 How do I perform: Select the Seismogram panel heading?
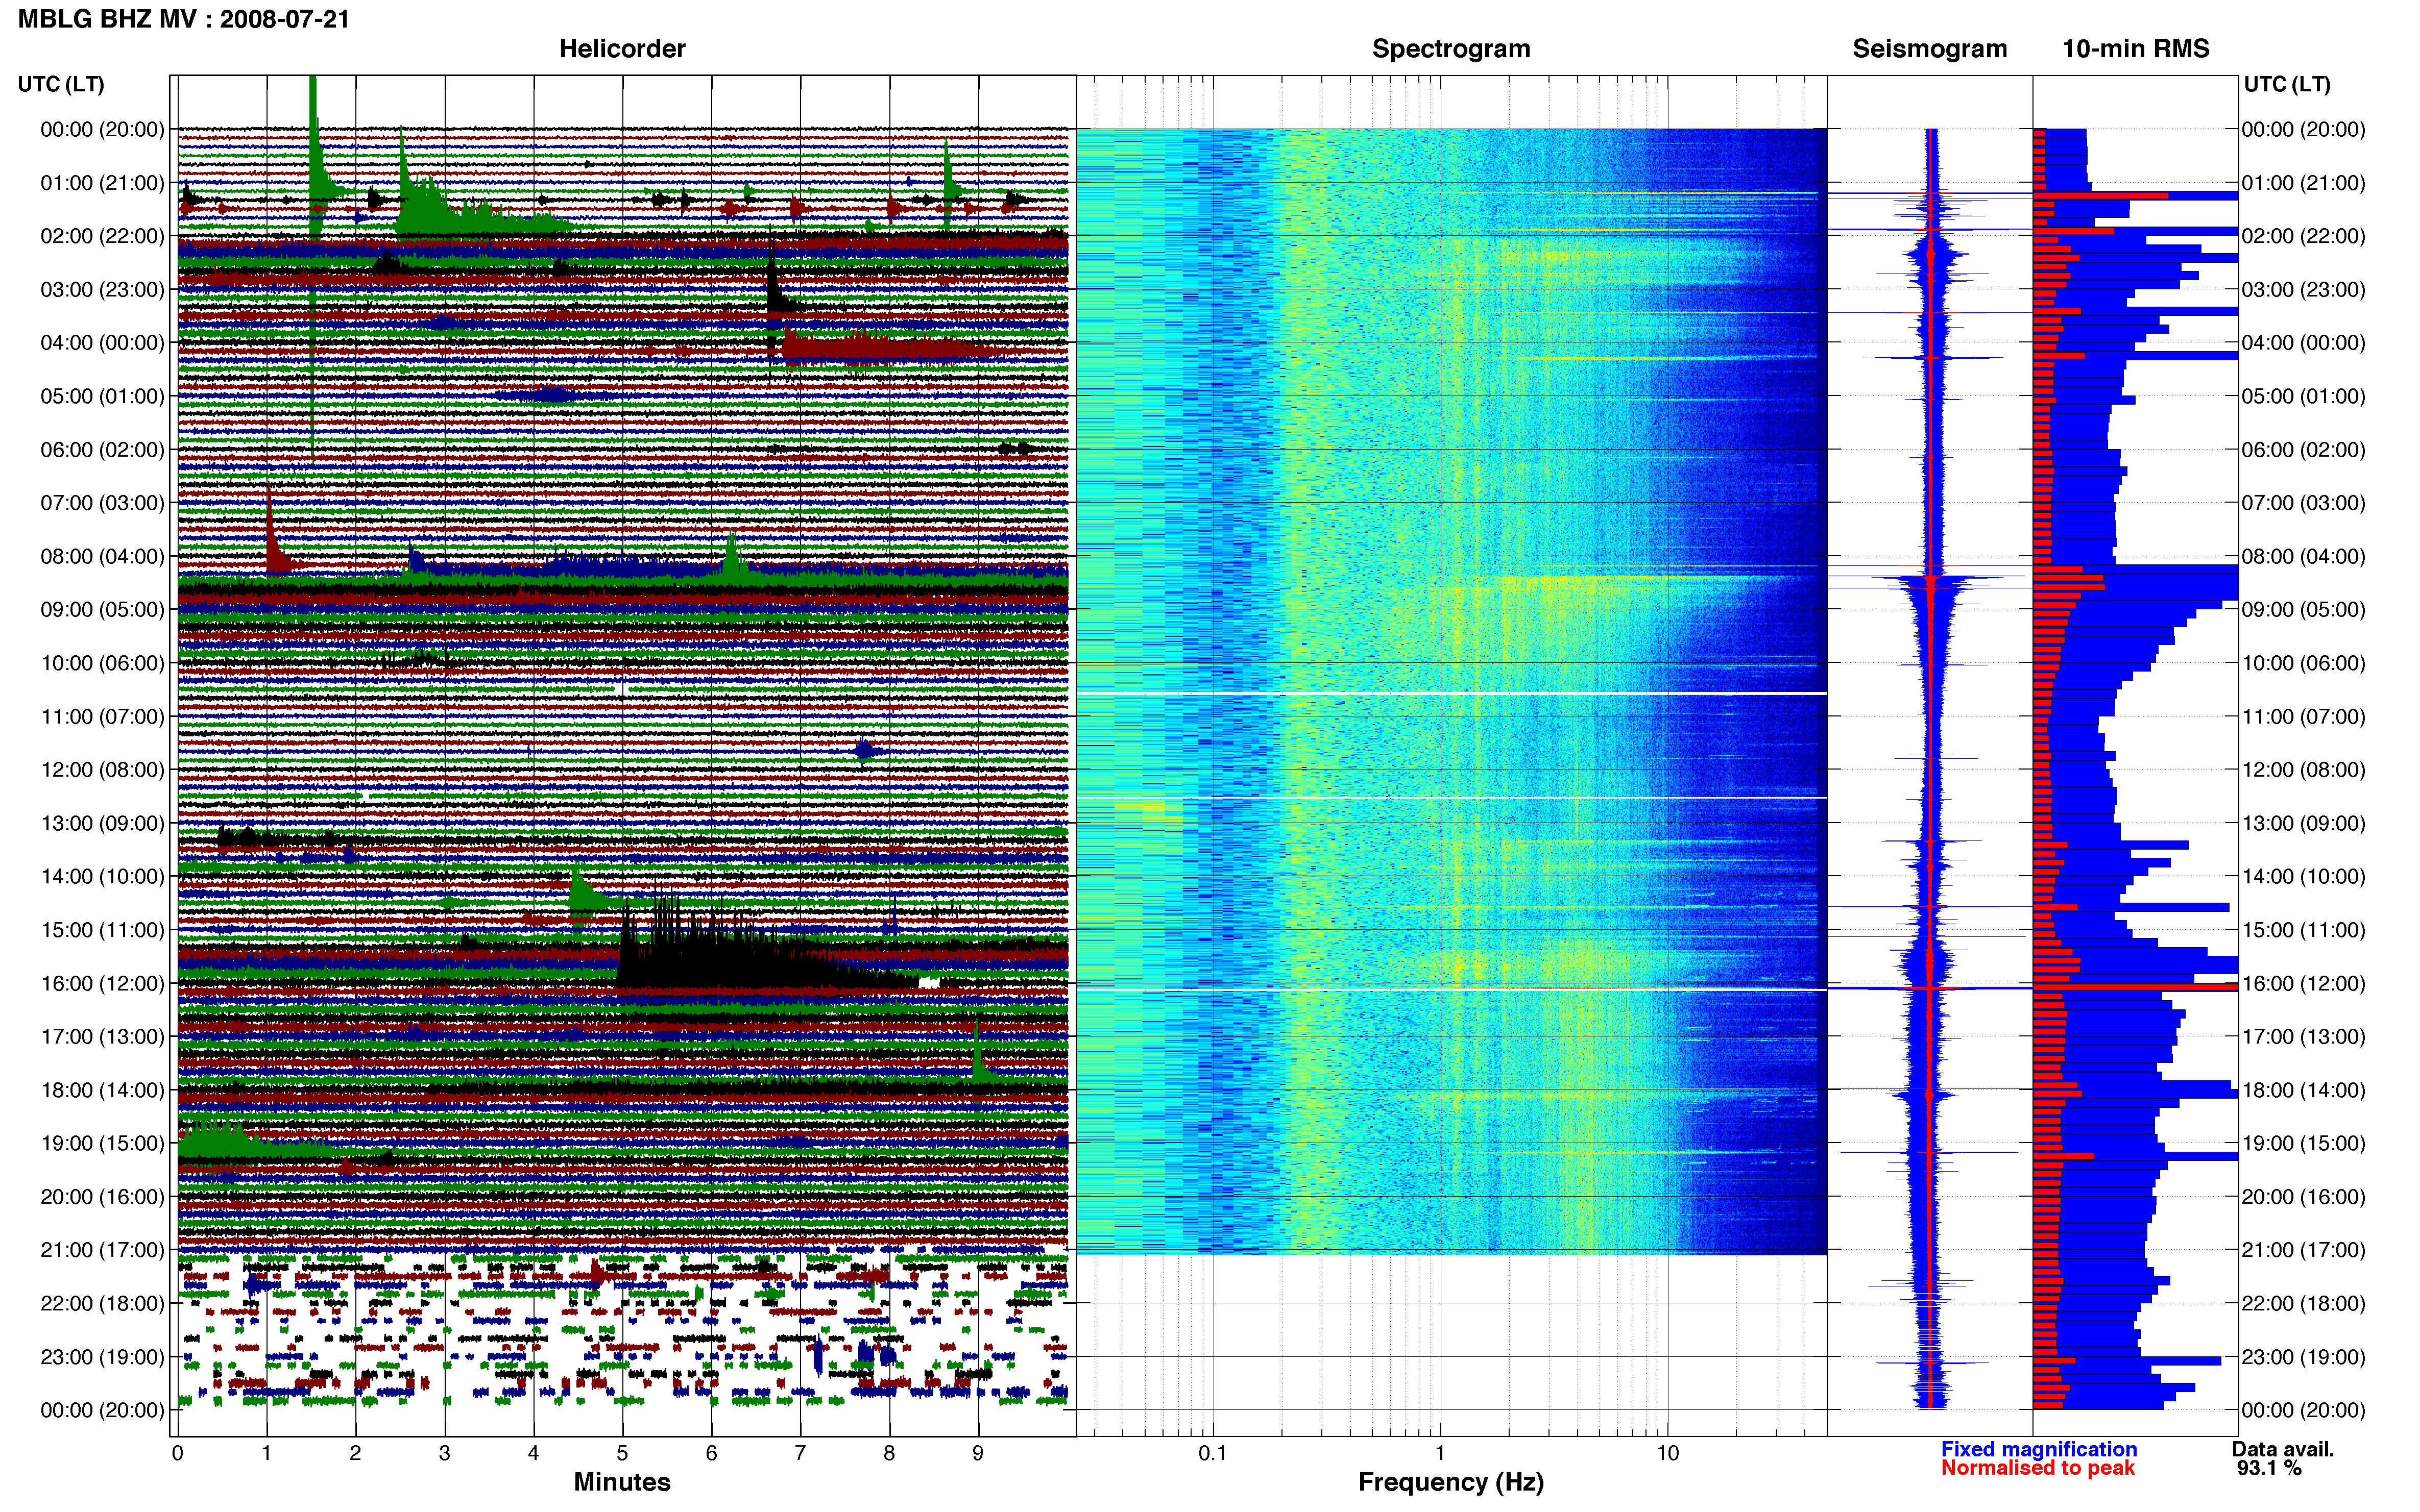[1930, 49]
